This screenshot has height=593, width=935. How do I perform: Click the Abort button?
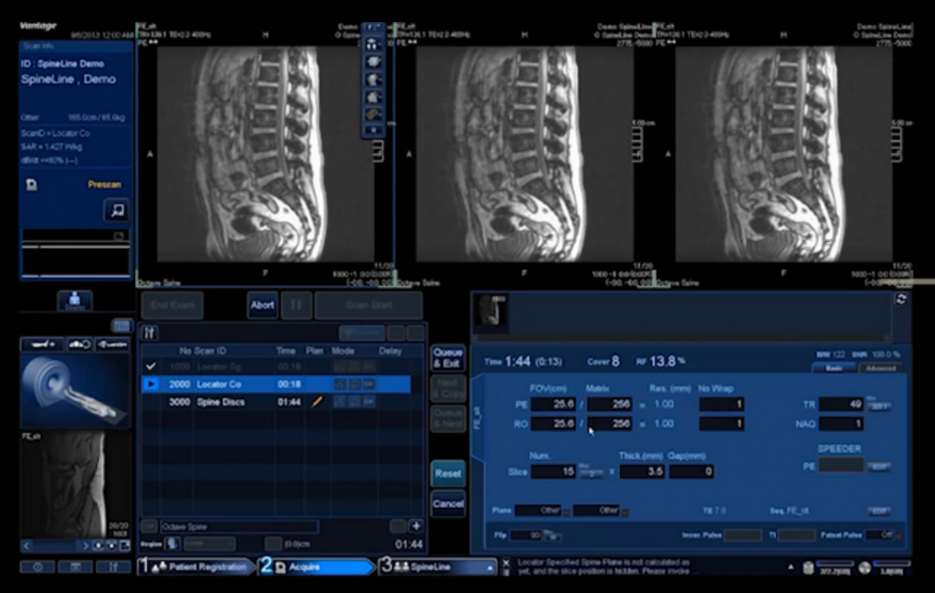(262, 305)
